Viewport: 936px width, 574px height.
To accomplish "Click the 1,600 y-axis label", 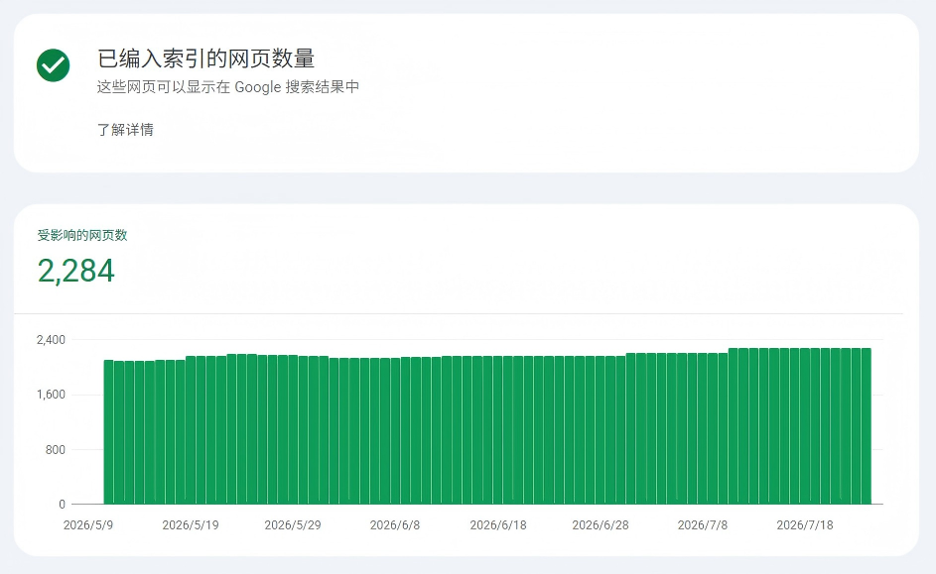I will 51,395.
